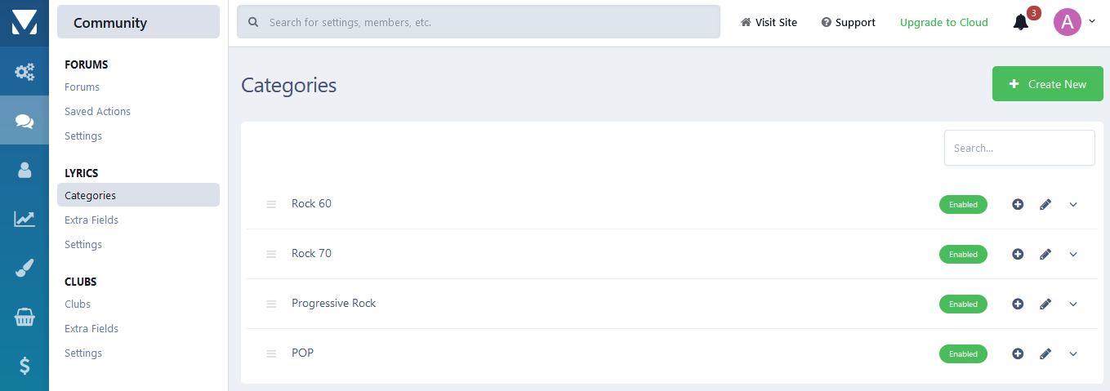Toggle the Enabled badge for POP
Image resolution: width=1110 pixels, height=391 pixels.
tap(963, 353)
